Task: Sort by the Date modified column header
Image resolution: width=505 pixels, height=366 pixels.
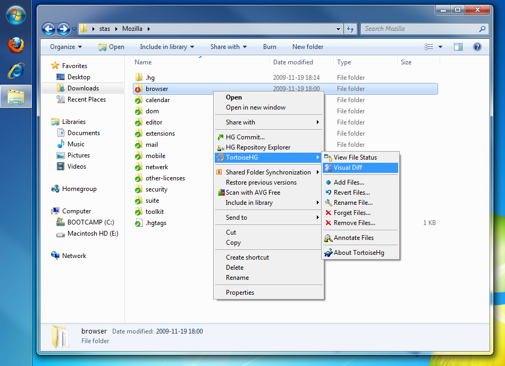Action: click(x=293, y=62)
